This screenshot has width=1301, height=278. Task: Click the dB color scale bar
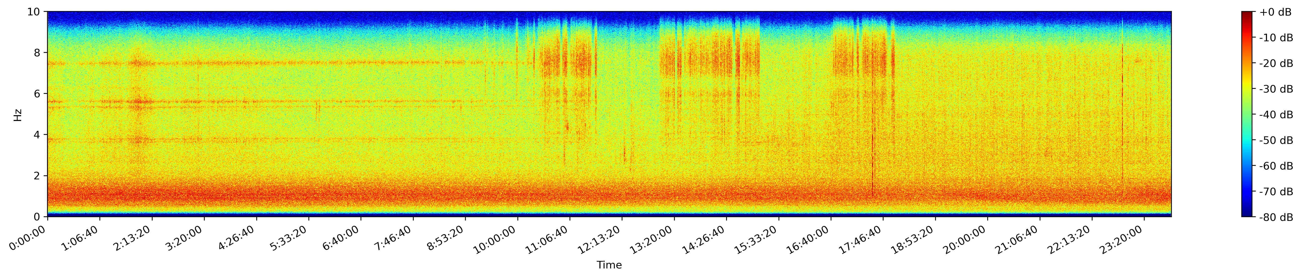click(1247, 114)
